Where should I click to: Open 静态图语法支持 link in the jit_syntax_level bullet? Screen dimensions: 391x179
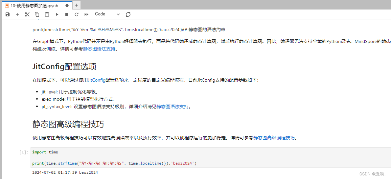172,107
